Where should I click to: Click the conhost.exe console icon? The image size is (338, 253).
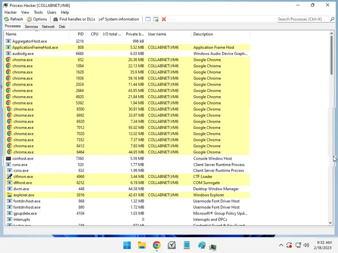(8, 158)
